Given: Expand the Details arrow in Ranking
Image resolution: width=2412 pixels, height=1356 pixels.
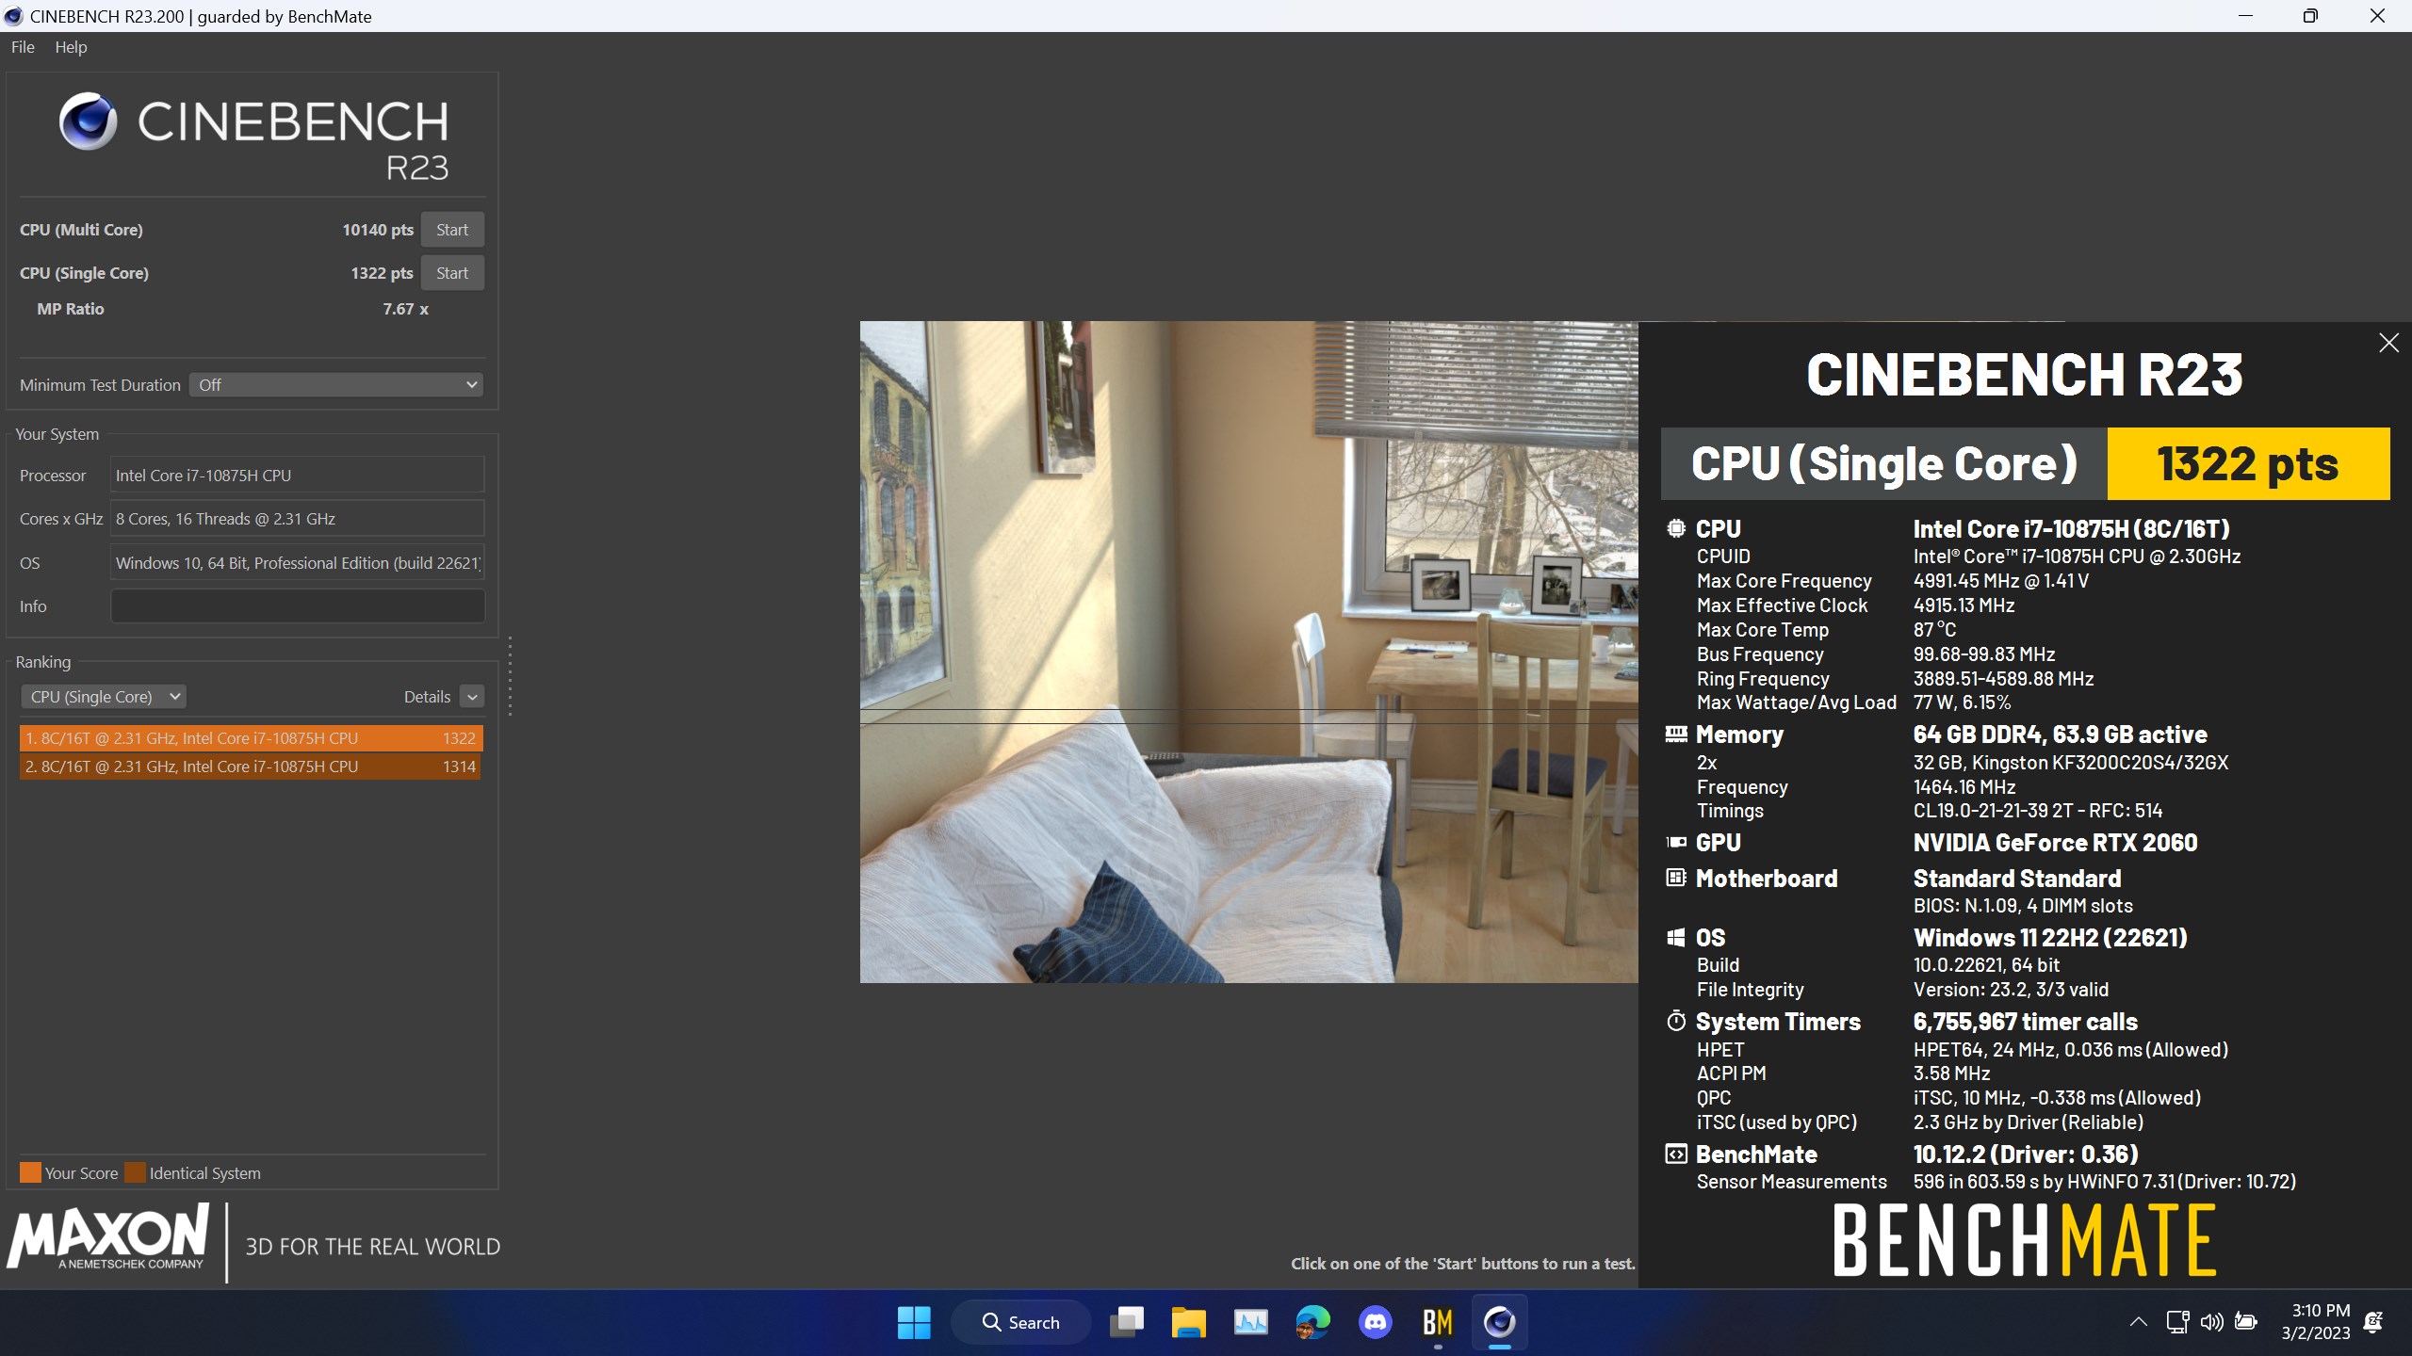Looking at the screenshot, I should pyautogui.click(x=473, y=697).
